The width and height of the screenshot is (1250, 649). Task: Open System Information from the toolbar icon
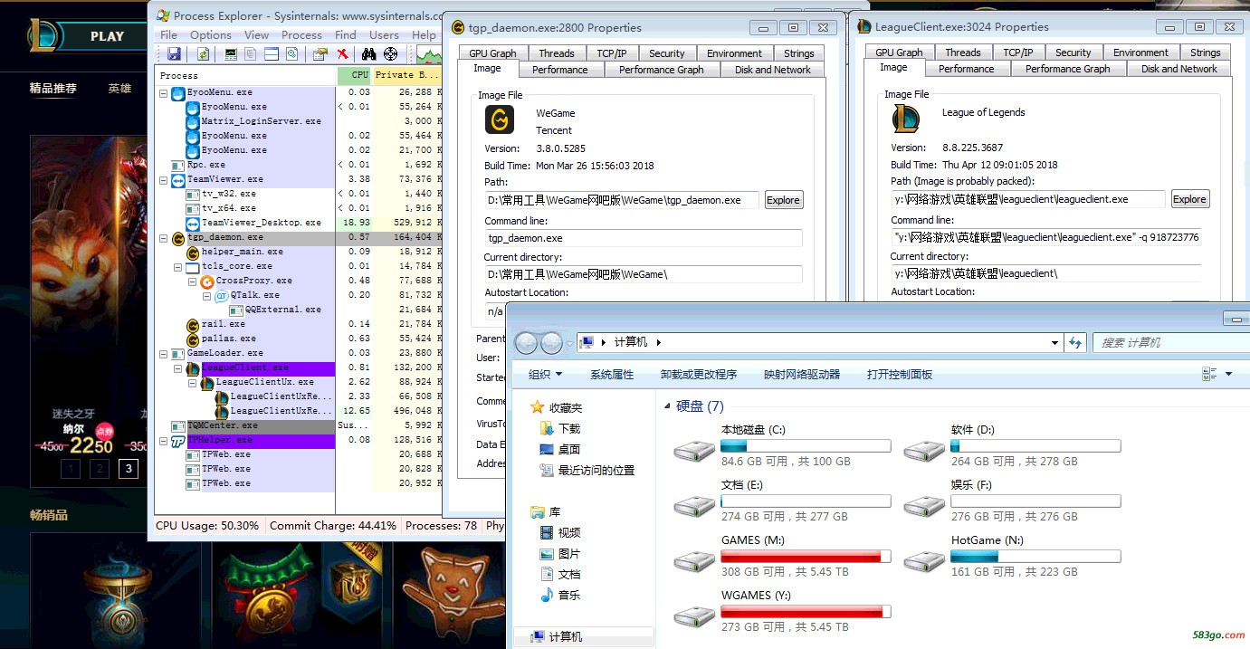point(232,54)
